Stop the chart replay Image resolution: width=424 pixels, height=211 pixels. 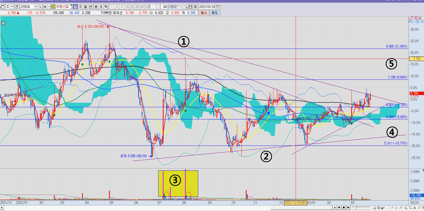click(344, 208)
